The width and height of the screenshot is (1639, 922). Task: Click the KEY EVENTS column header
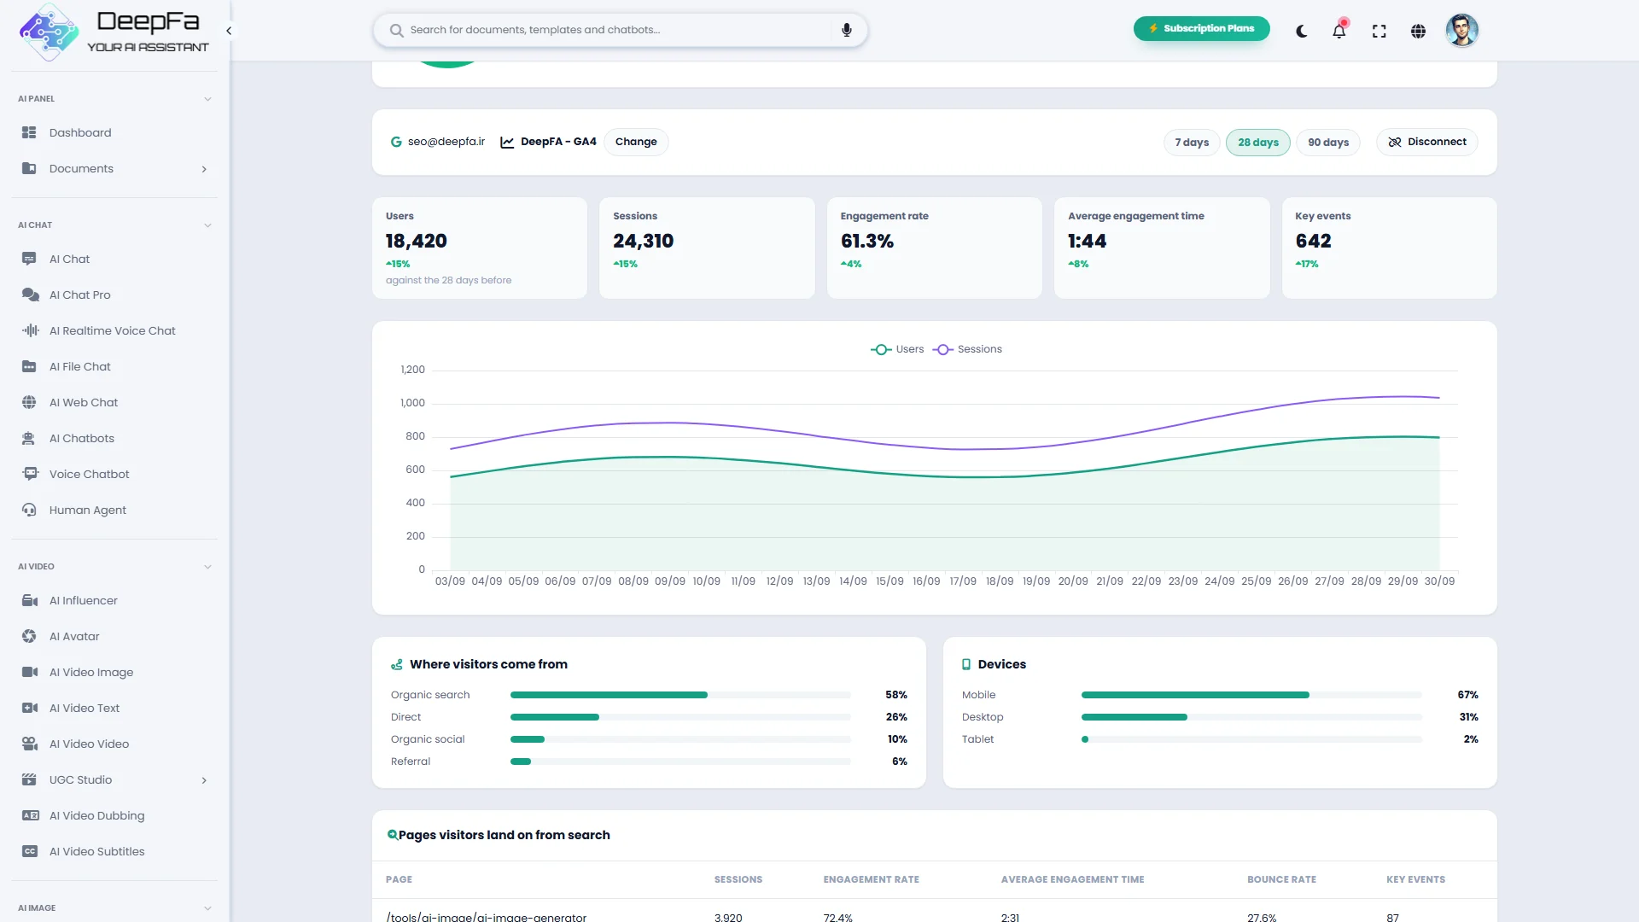(1415, 879)
